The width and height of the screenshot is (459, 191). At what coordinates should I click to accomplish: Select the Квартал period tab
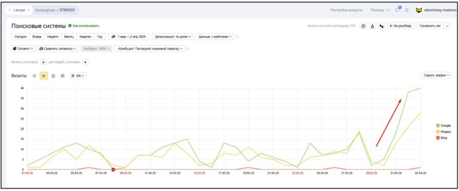tap(85, 37)
